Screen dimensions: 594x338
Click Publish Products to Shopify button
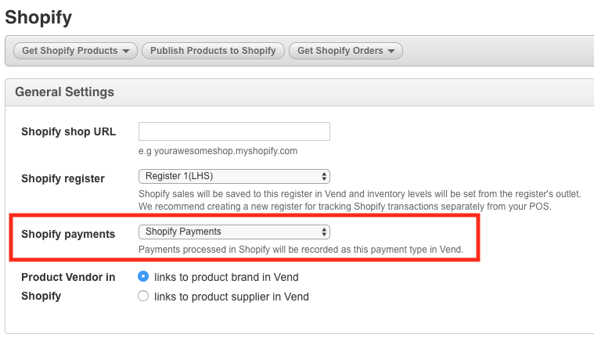click(x=213, y=51)
